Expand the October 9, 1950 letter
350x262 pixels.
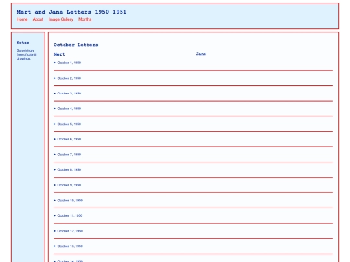tap(67, 185)
